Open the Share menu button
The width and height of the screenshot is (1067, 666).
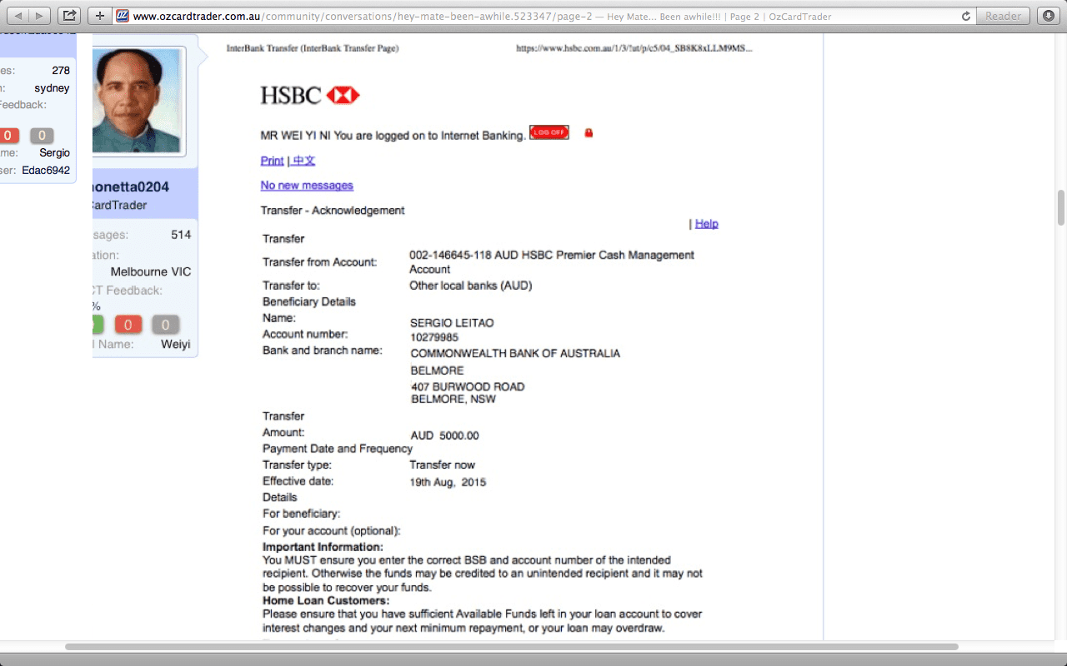(x=70, y=16)
